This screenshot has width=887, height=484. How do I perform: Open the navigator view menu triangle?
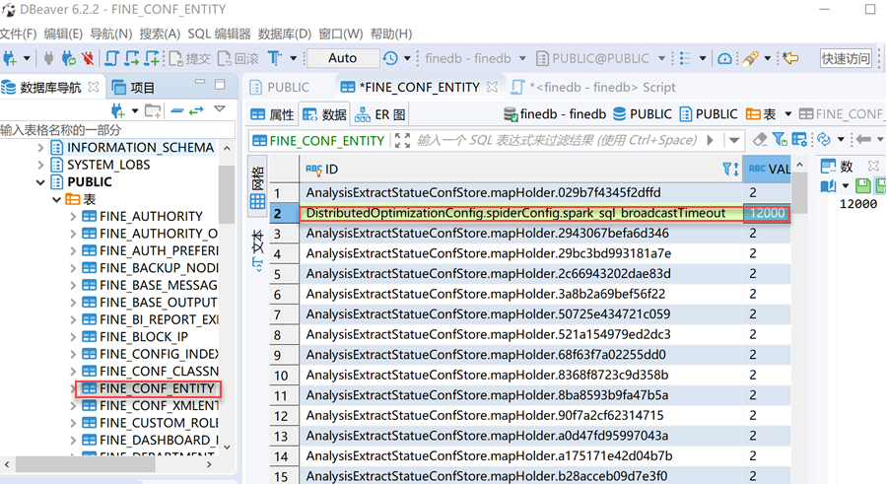[x=220, y=108]
